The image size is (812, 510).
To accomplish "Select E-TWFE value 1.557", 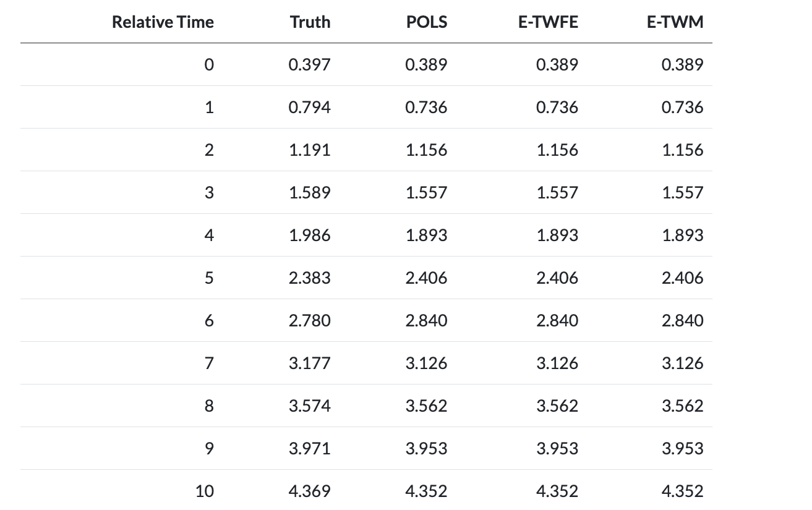I will tap(557, 193).
